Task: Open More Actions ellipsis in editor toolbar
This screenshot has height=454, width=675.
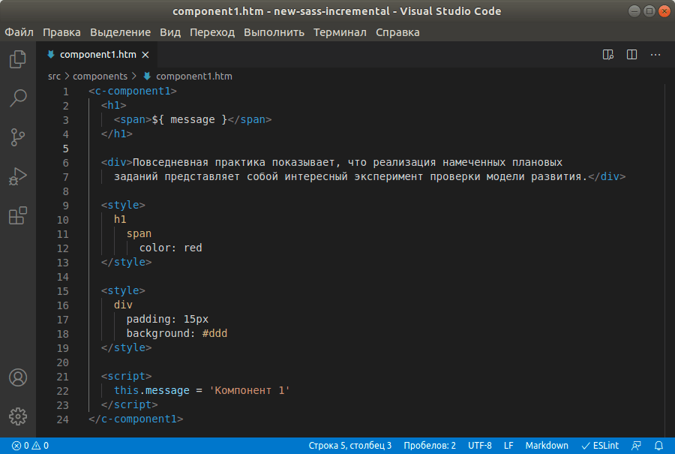Action: [655, 55]
